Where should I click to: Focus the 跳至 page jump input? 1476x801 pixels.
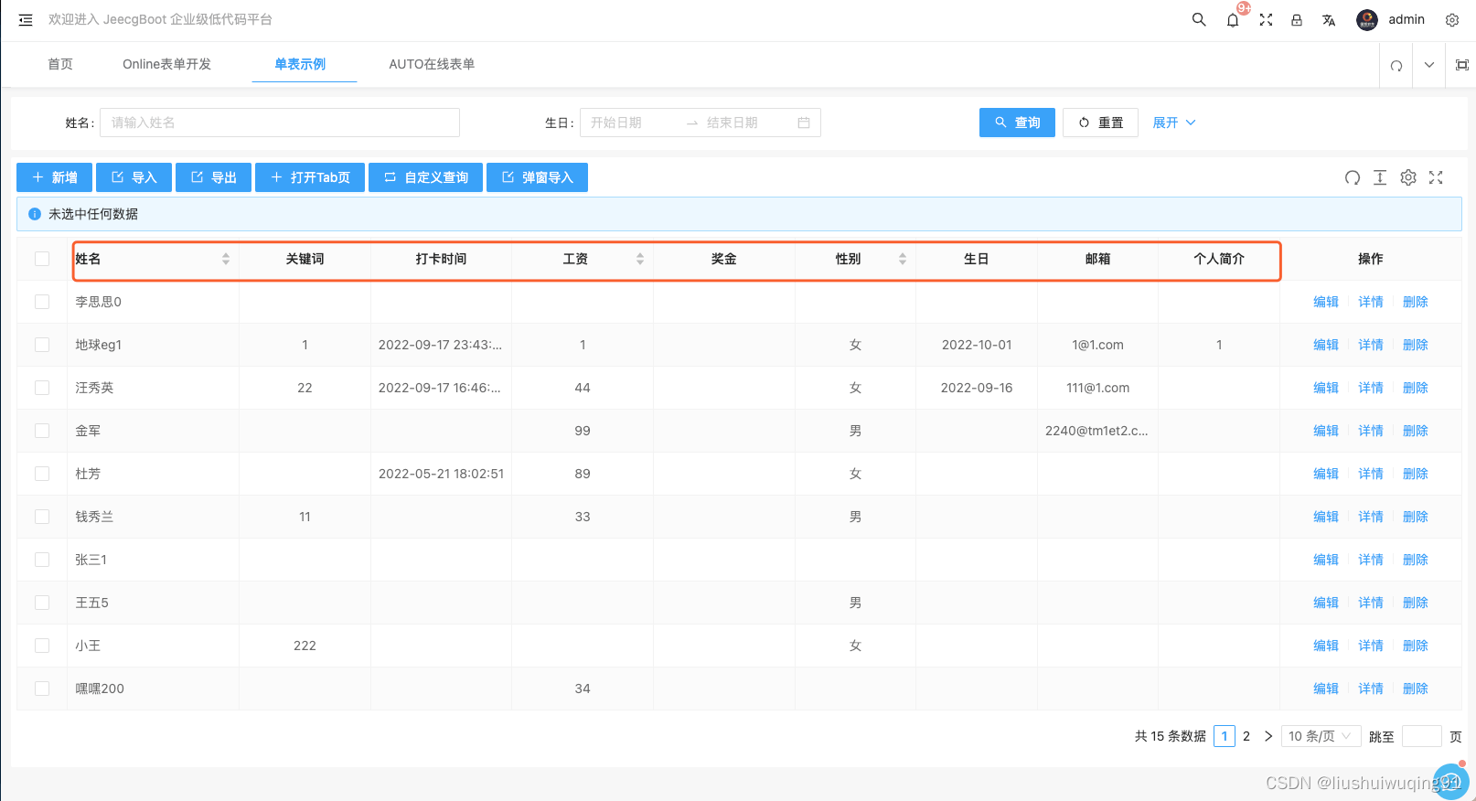(1421, 736)
